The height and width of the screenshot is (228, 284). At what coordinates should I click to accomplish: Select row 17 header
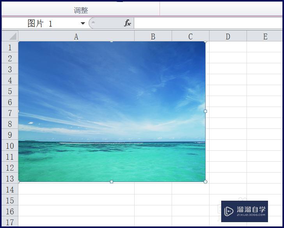click(x=10, y=221)
